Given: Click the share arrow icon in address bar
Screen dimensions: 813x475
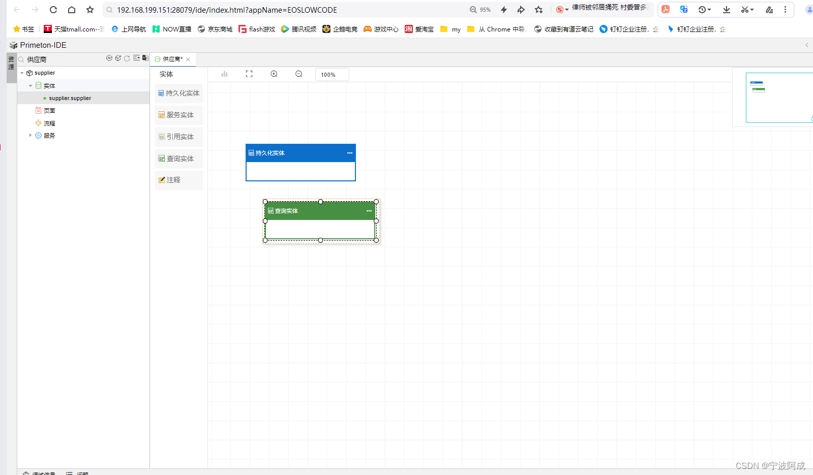Looking at the screenshot, I should tap(521, 10).
